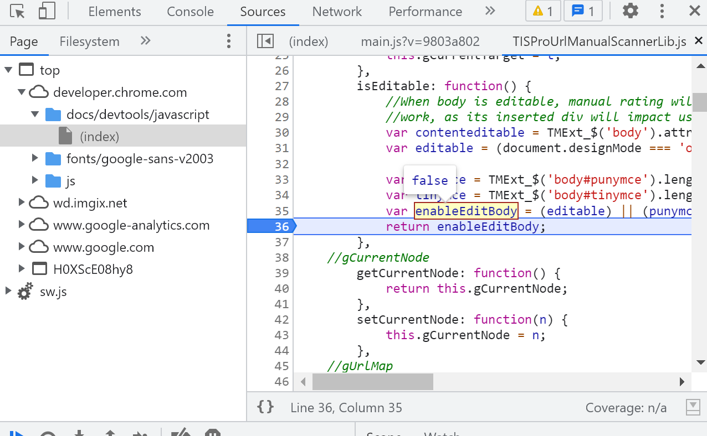Toggle pause on exceptions

212,434
